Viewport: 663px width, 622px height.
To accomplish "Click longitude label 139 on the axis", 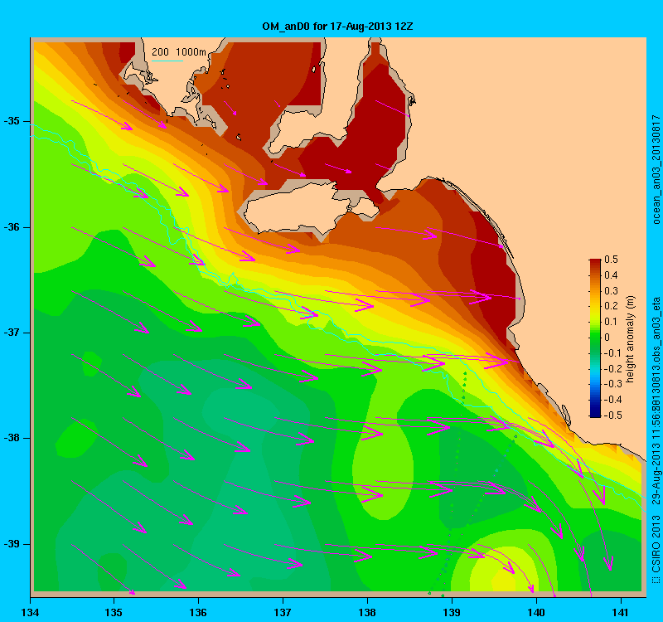I will coord(452,612).
